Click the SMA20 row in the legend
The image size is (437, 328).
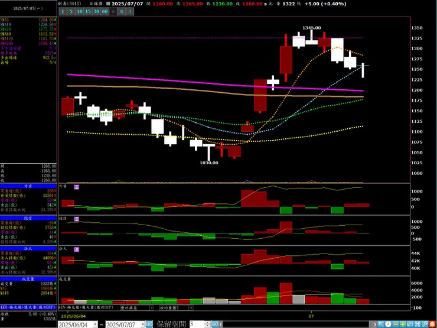[x=28, y=30]
